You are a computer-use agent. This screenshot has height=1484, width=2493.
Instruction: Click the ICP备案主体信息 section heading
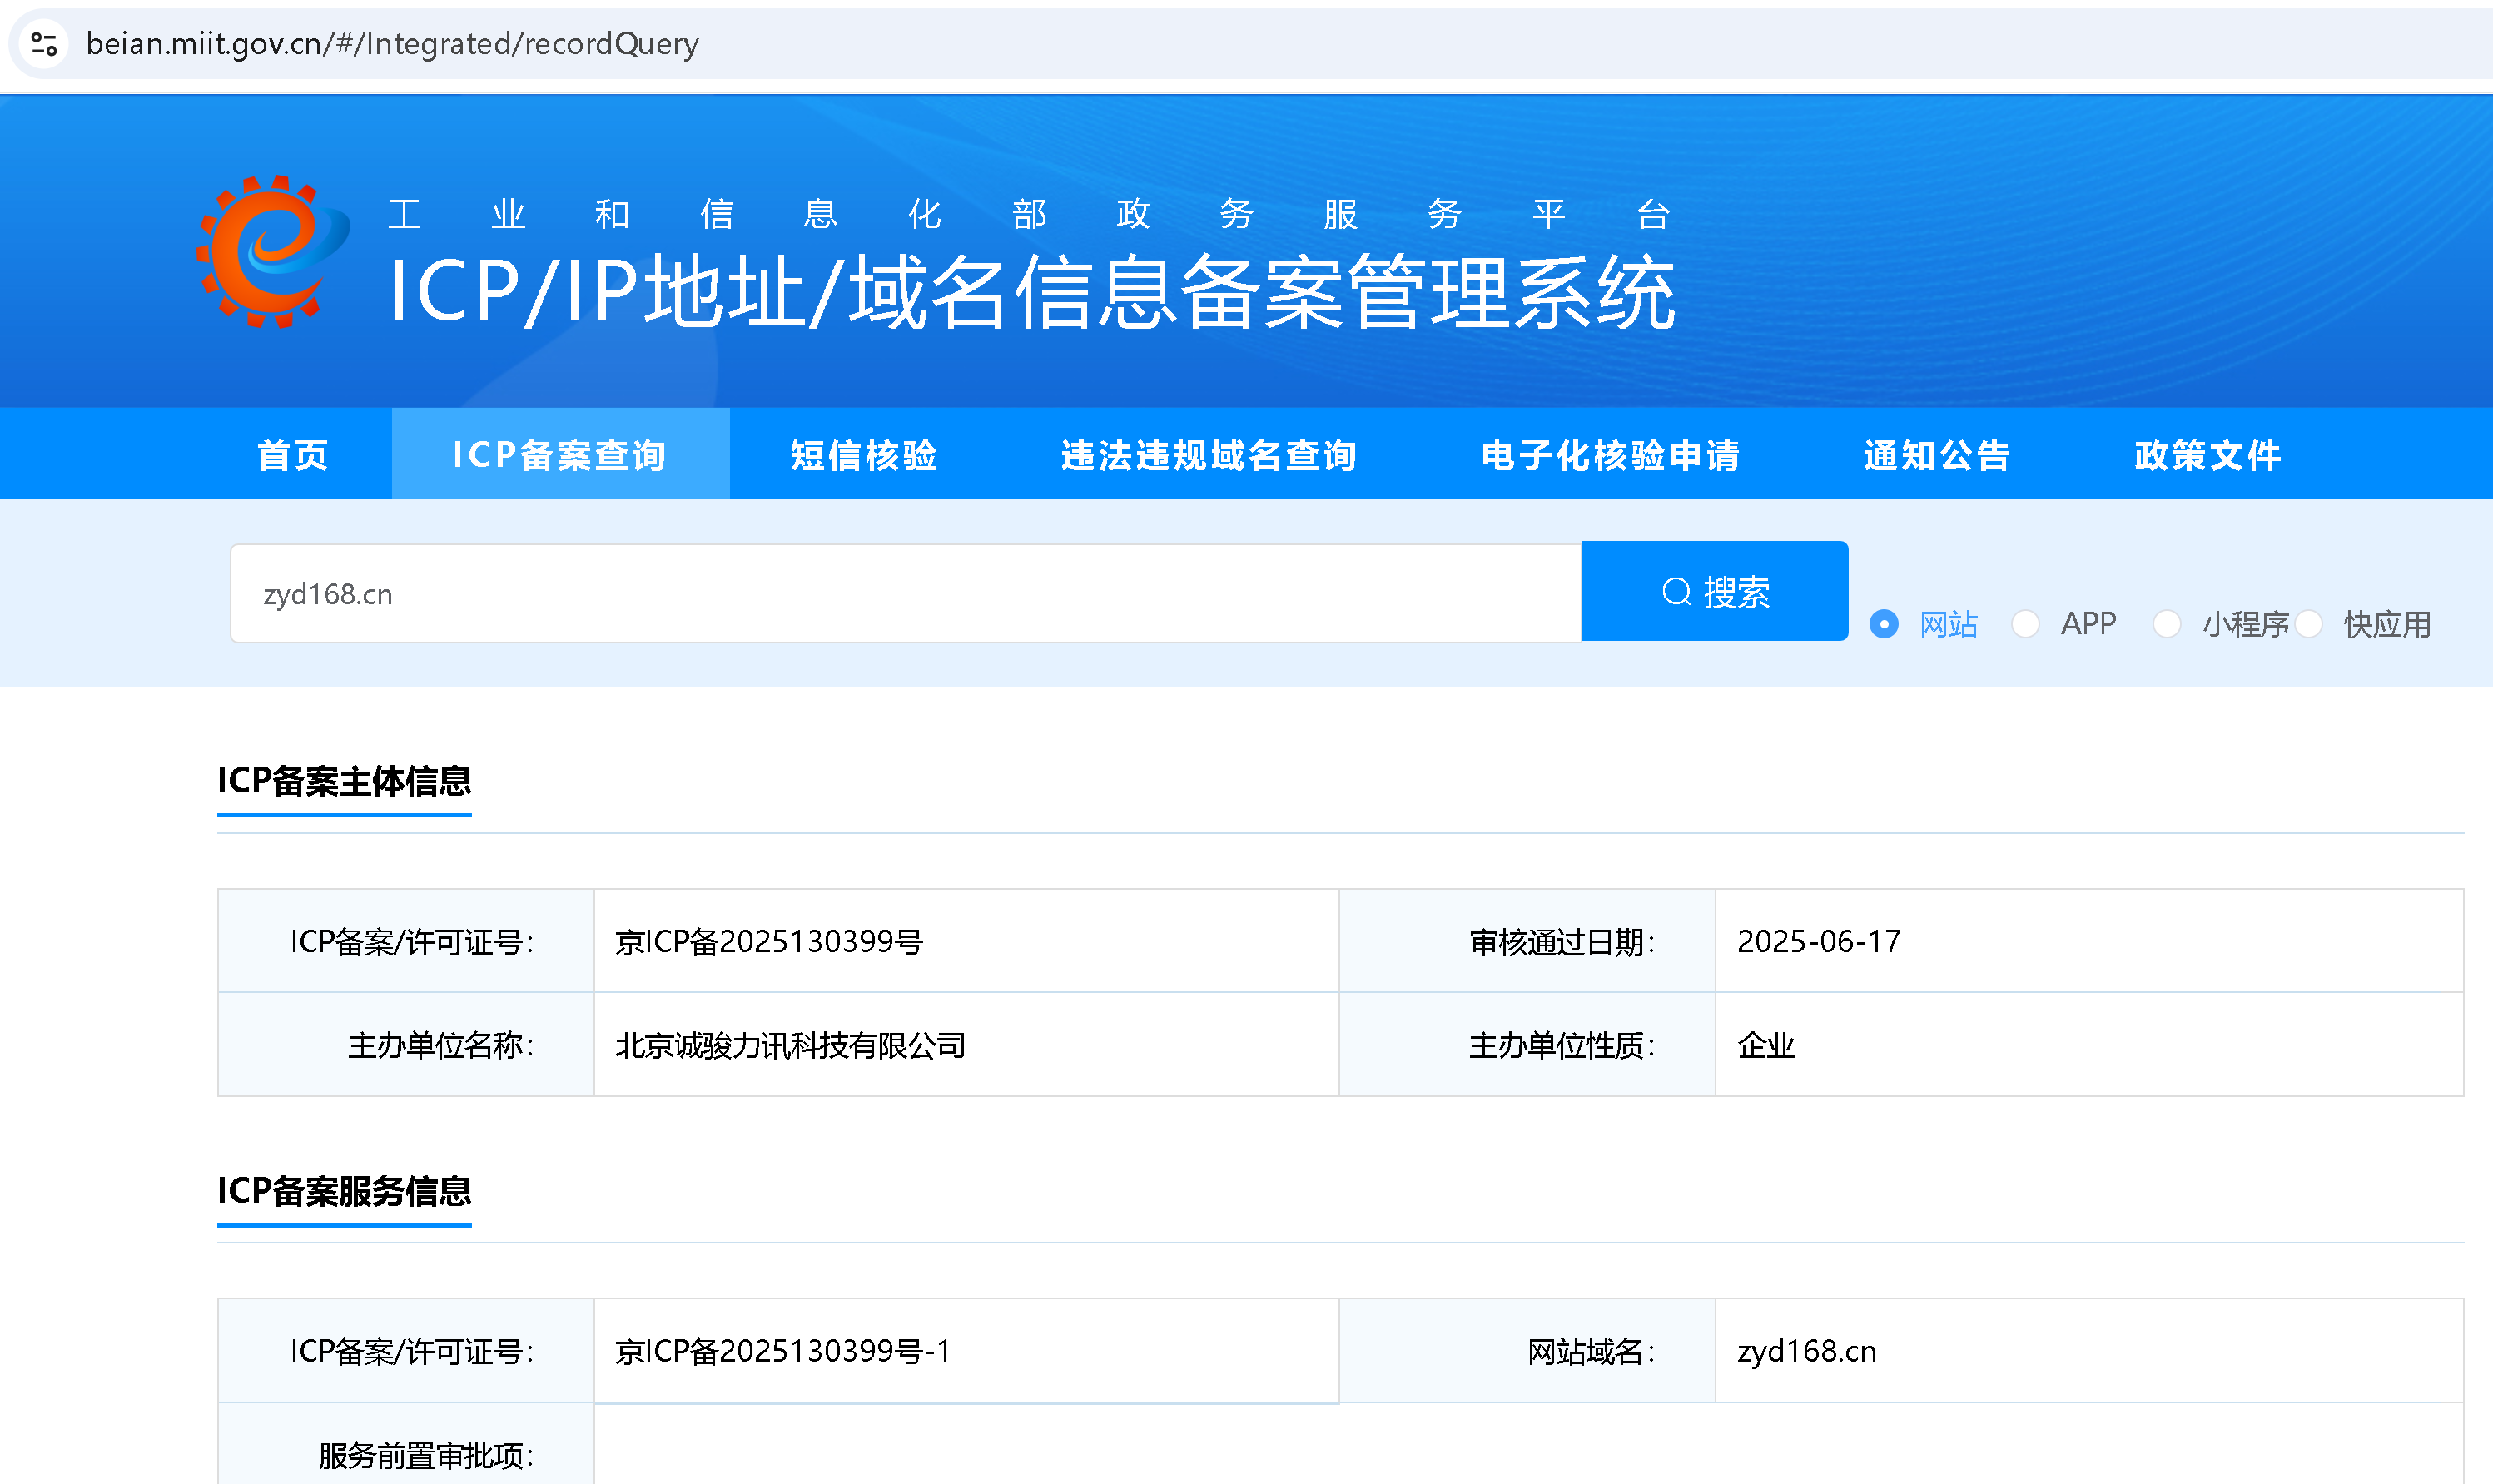pos(344,781)
